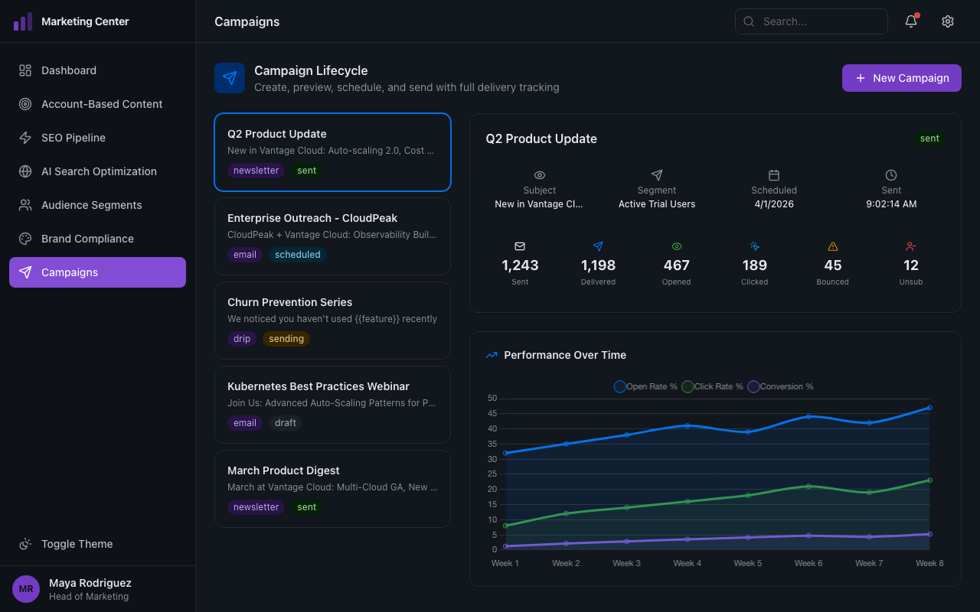Open the settings gear in the top bar

(948, 21)
